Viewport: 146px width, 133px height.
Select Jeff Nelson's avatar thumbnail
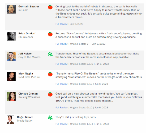coord(11,56)
